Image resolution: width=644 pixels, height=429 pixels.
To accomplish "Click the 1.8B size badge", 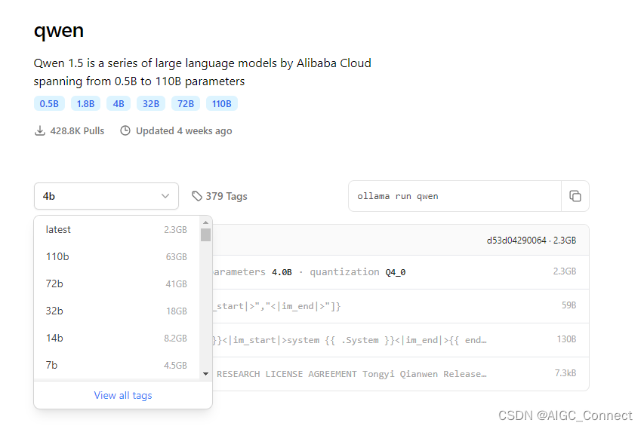I will [x=85, y=104].
